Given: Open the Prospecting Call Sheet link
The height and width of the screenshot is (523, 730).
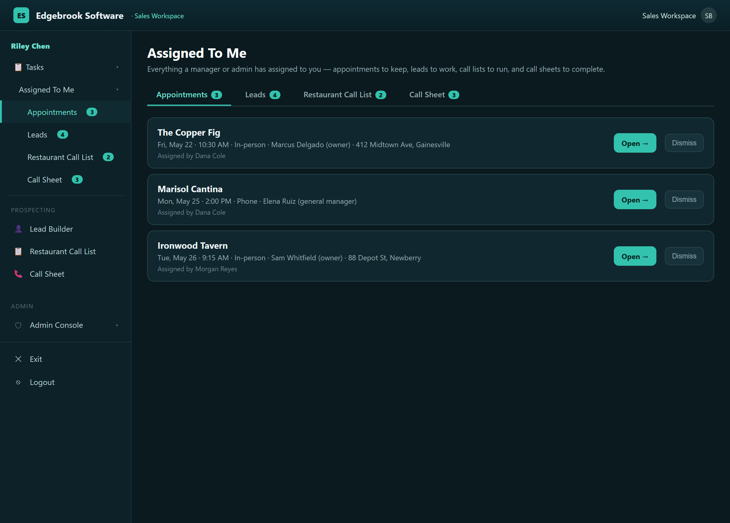Looking at the screenshot, I should pos(65,274).
